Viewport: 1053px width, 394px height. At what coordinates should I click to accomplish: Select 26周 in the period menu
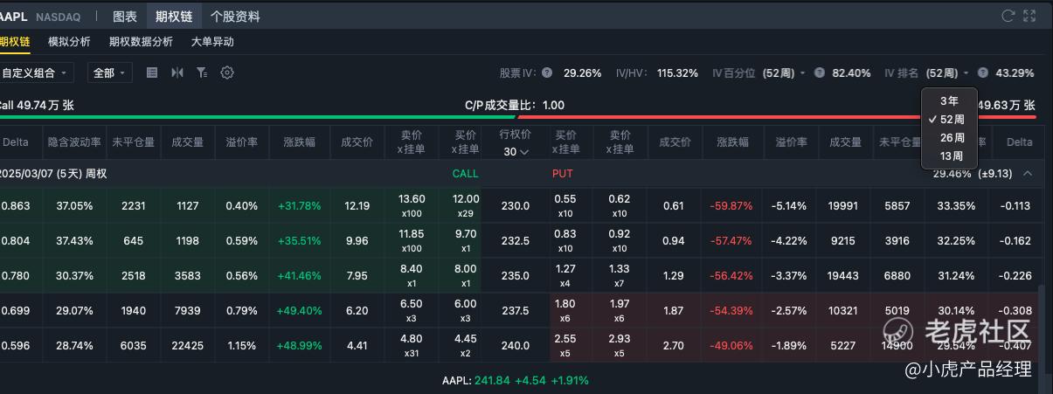coord(949,137)
